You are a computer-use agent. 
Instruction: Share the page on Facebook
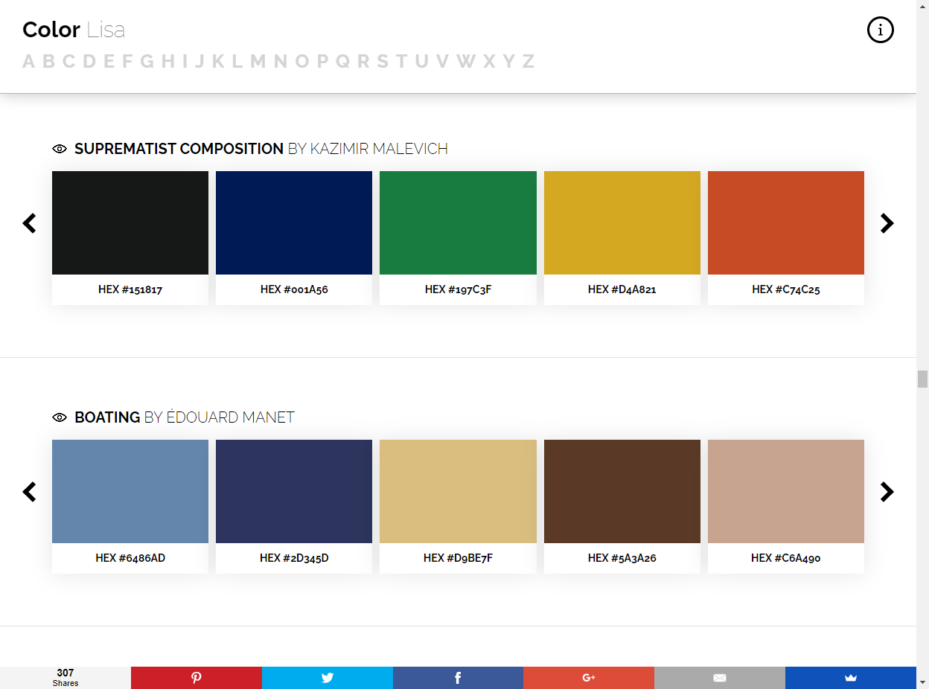coord(458,678)
